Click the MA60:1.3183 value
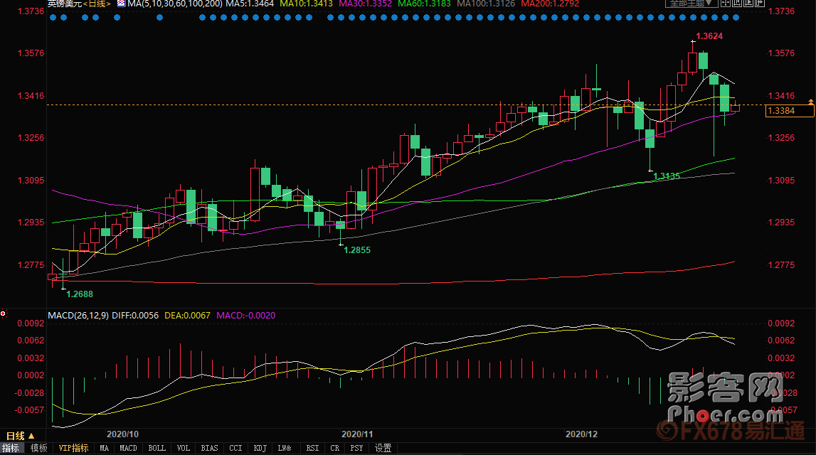The height and width of the screenshot is (455, 816). coord(424,4)
